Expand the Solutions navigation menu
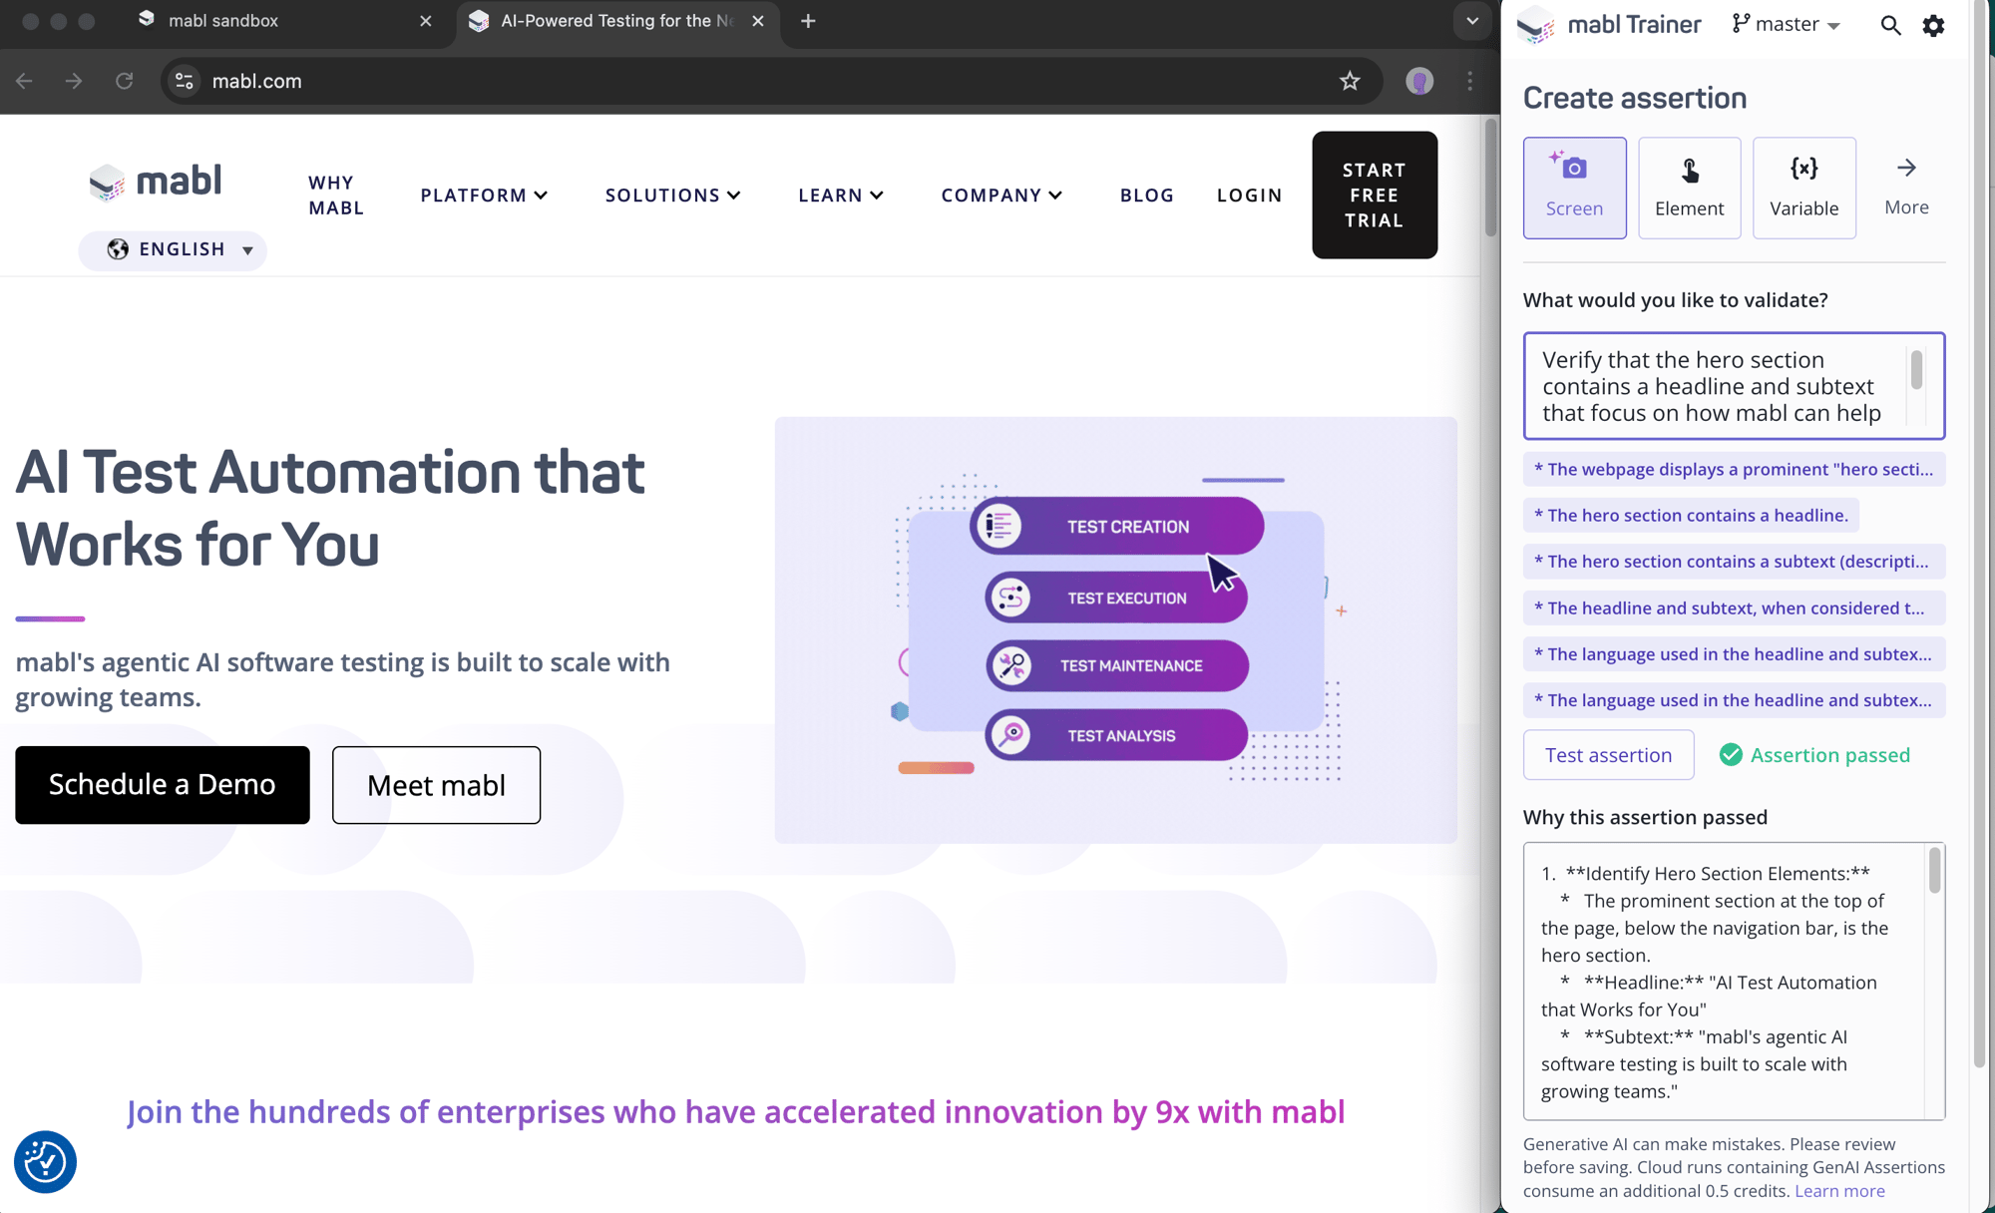Viewport: 1995px width, 1213px height. [x=672, y=196]
